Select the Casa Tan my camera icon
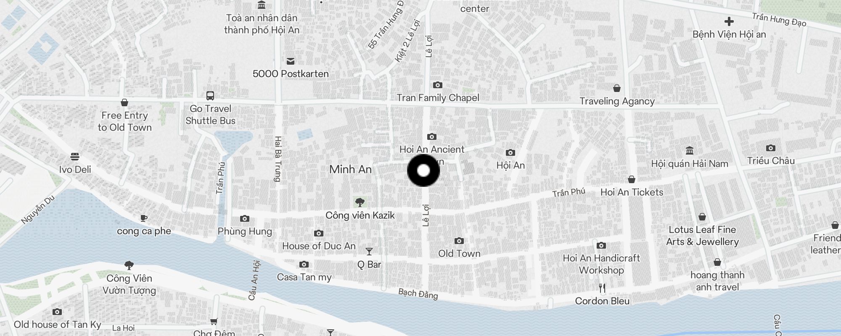 click(304, 265)
